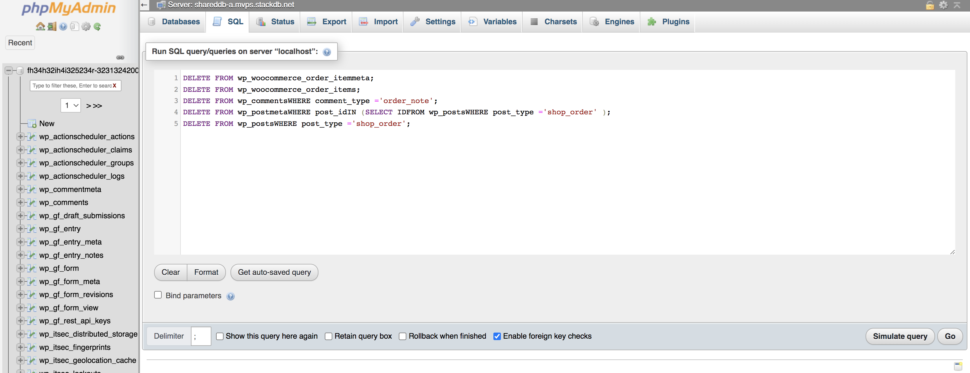Click Get auto-saved query button
The width and height of the screenshot is (970, 373).
click(274, 273)
